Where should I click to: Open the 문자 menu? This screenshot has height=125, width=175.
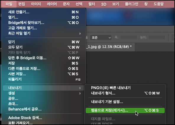[66, 4]
